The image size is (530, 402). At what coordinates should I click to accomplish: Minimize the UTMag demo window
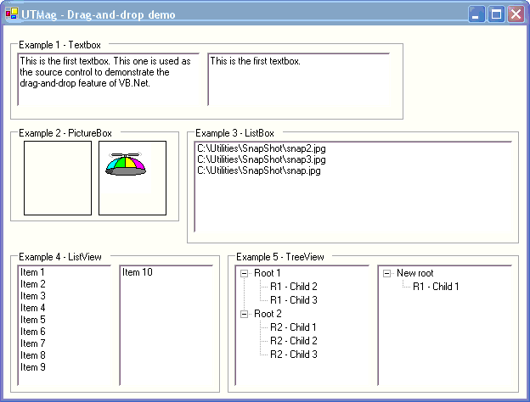[x=478, y=14]
